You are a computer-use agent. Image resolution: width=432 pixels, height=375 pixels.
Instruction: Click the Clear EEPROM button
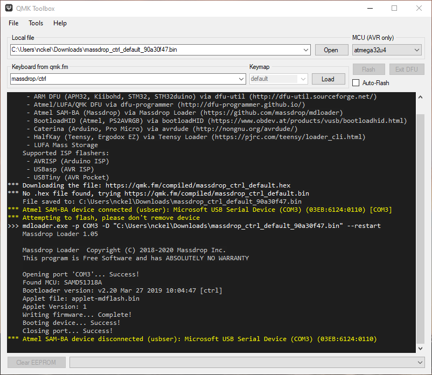coord(37,362)
